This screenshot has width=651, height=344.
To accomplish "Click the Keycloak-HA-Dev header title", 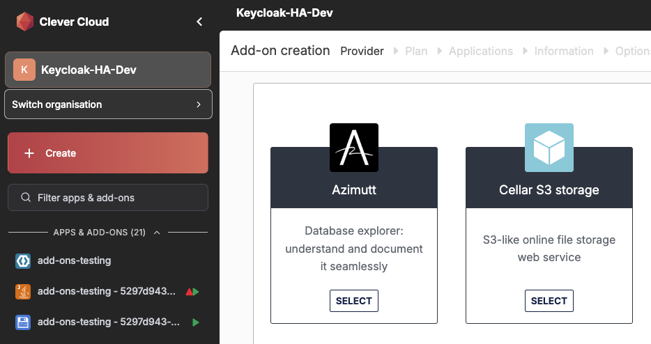I will pyautogui.click(x=284, y=13).
